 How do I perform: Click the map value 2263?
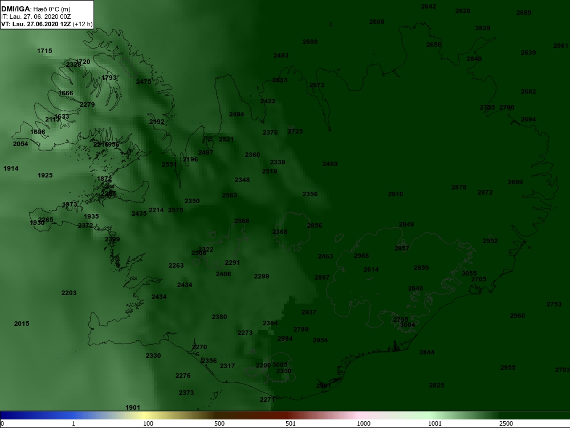(176, 266)
